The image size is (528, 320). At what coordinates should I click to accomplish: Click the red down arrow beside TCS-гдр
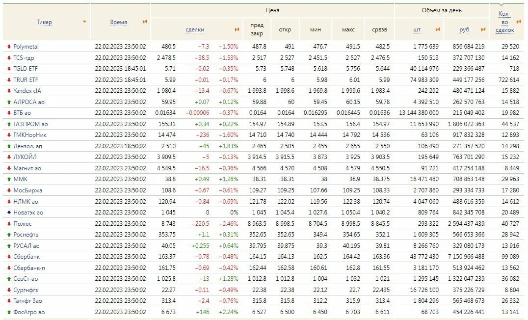9,57
